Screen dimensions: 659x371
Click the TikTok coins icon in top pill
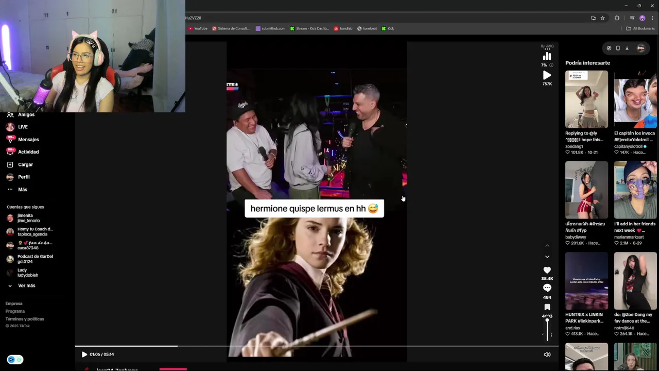(x=609, y=48)
